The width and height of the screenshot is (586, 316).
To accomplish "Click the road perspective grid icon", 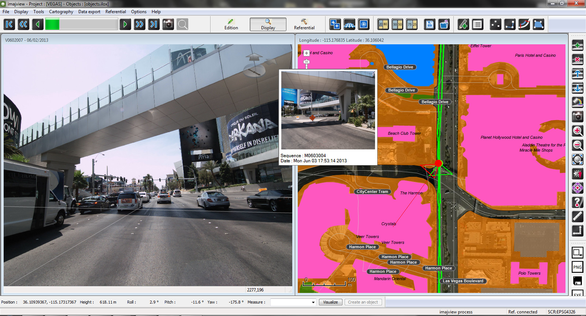I will (349, 25).
